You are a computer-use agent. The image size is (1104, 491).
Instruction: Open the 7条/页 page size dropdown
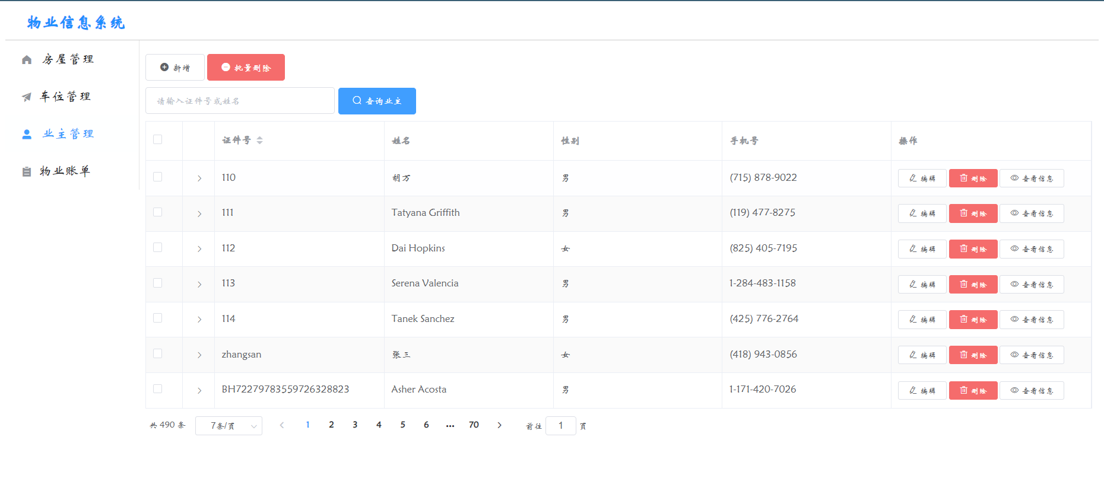(x=229, y=426)
